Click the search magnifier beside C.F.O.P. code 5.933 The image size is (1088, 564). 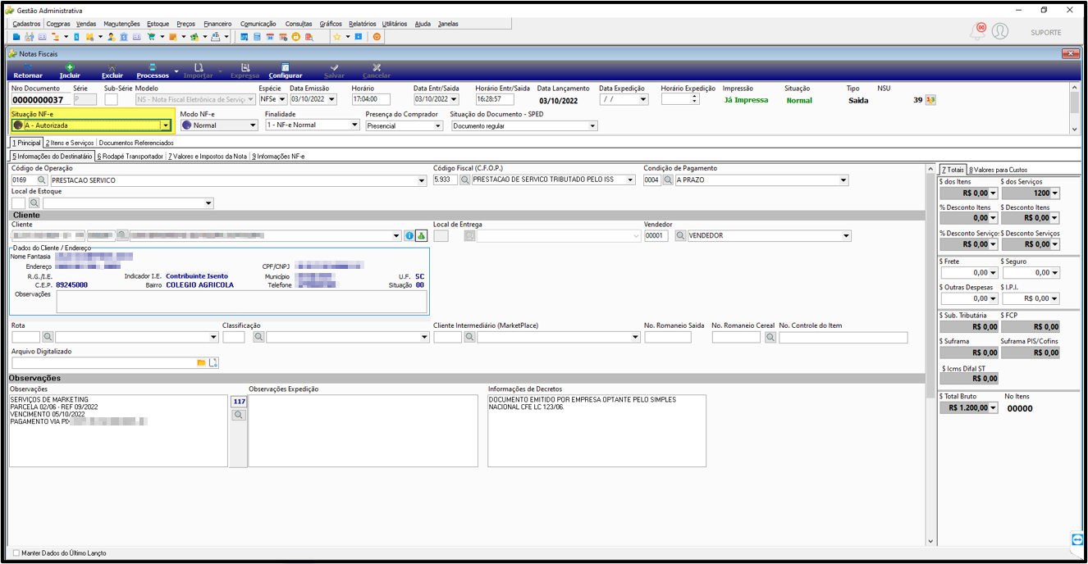[x=464, y=180]
